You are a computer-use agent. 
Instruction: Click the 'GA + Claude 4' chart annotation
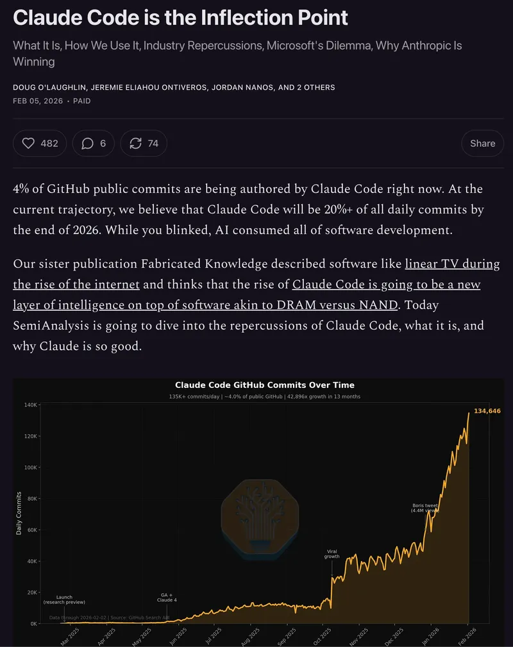pos(167,598)
